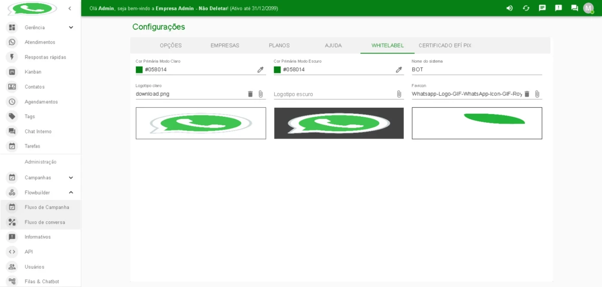The width and height of the screenshot is (602, 287).
Task: Click the download.png file name field
Action: 190,94
